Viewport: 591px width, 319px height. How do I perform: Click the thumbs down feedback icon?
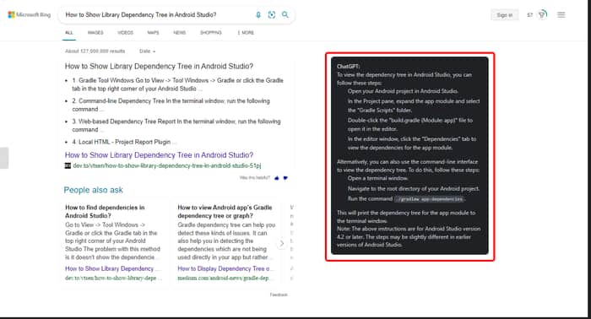(x=285, y=178)
